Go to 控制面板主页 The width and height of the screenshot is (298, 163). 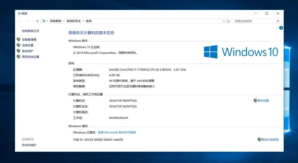click(30, 31)
